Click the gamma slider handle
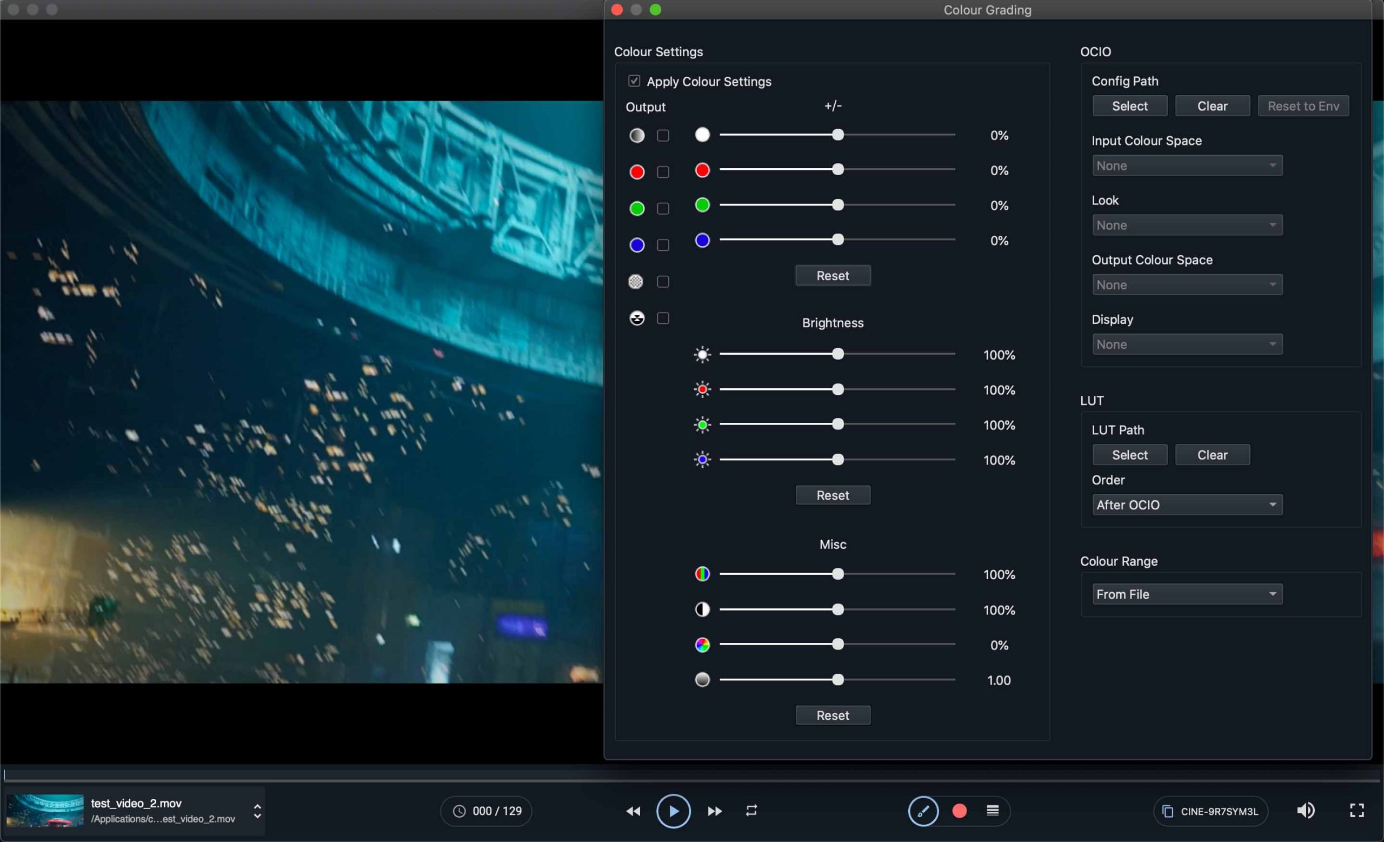Image resolution: width=1384 pixels, height=842 pixels. pos(837,680)
